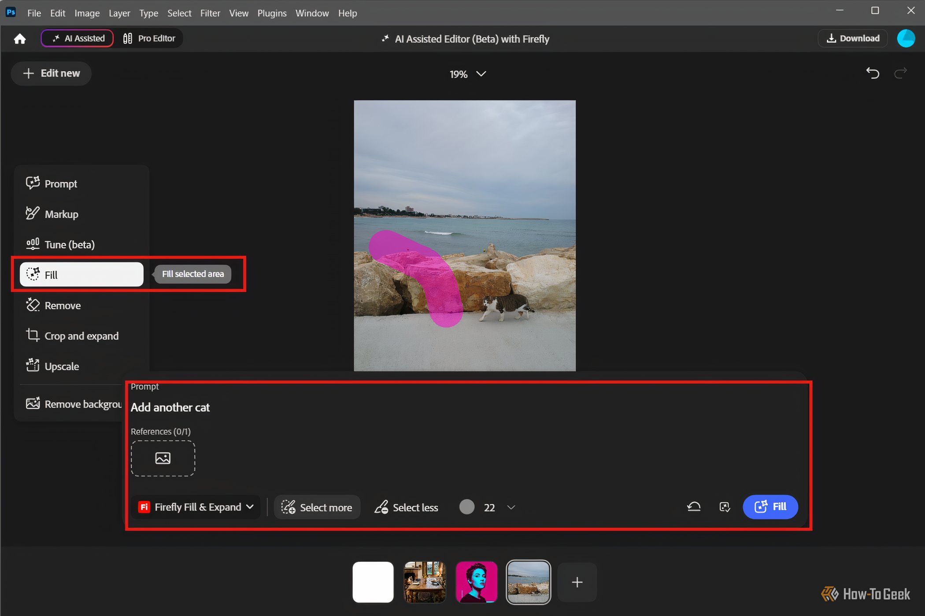This screenshot has width=925, height=616.
Task: Open the user profile avatar
Action: click(906, 38)
